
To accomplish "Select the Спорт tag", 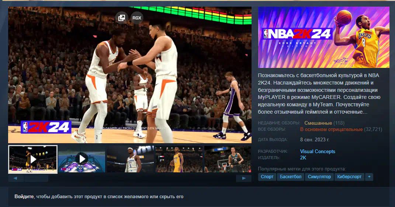I will coord(267,177).
